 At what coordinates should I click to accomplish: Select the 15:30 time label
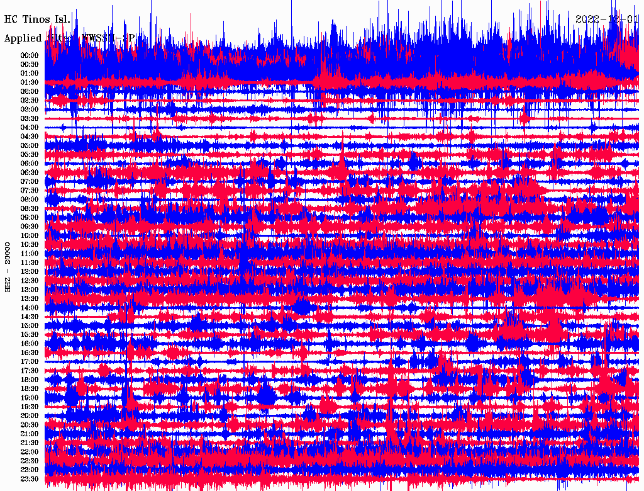click(x=30, y=335)
